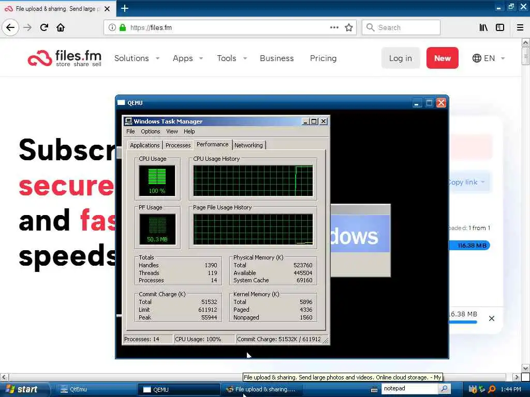530x397 pixels.
Task: Click the horizontal scroll-left arrow
Action: pos(4,377)
